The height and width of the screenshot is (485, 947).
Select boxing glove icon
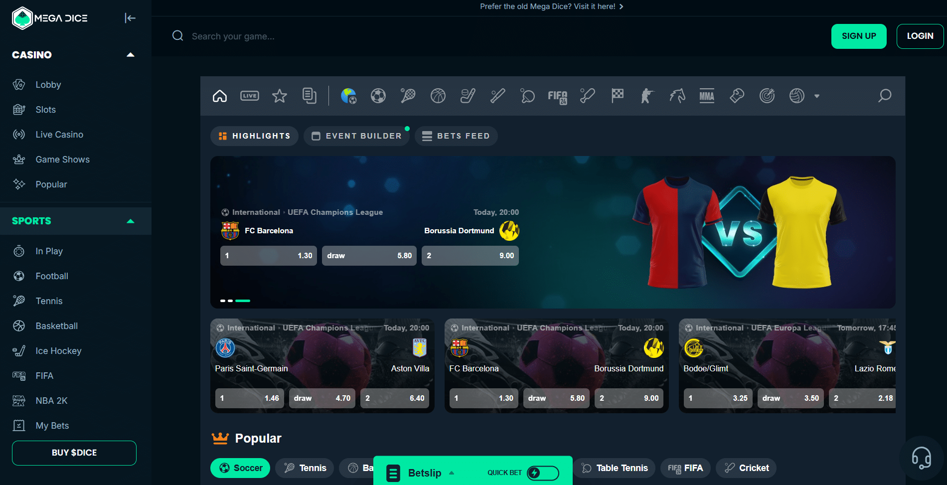click(x=737, y=96)
